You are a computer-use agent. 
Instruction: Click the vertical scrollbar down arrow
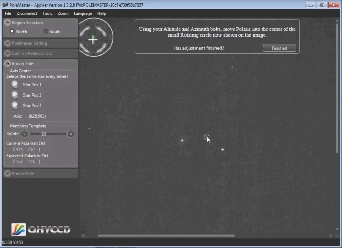pos(337,229)
